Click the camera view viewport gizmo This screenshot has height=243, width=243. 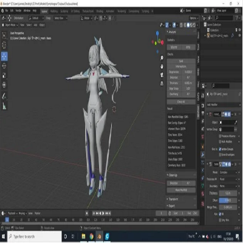pos(162,75)
